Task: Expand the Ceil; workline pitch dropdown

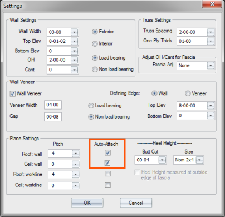Action: click(x=75, y=185)
